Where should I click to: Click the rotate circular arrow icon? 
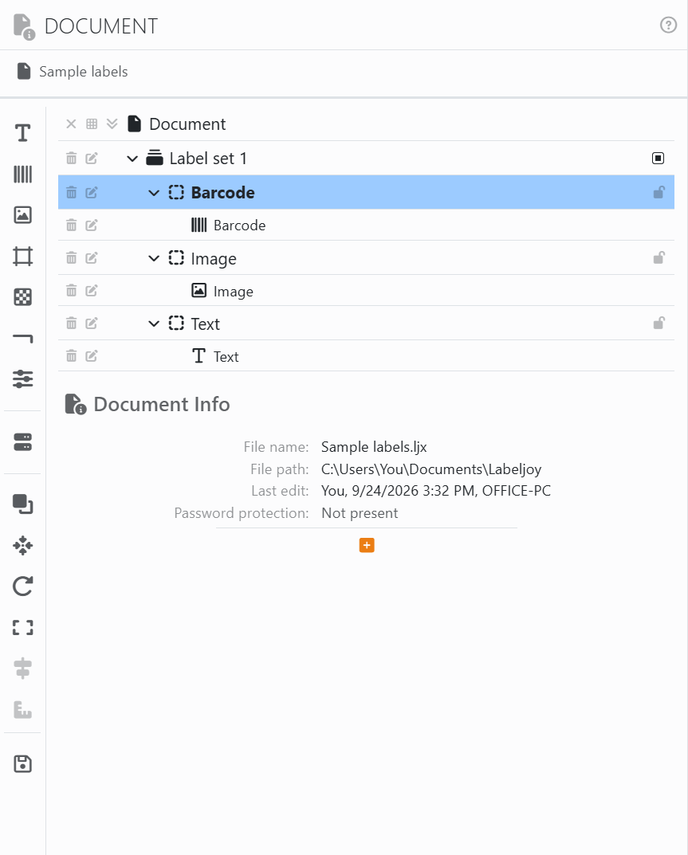(x=22, y=586)
